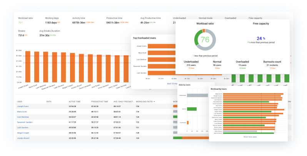Image resolution: width=307 pixels, height=156 pixels.
Task: Open Maria Scott user link in table
Action: [x=23, y=112]
